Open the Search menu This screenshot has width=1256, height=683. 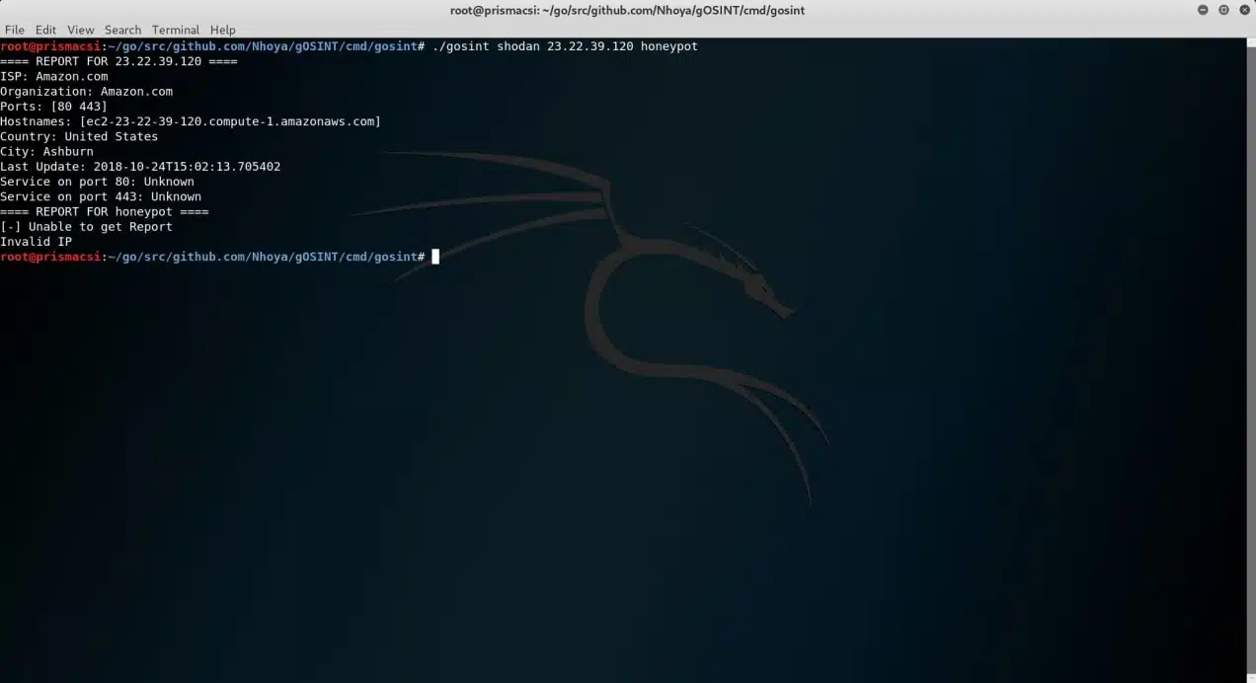(122, 30)
